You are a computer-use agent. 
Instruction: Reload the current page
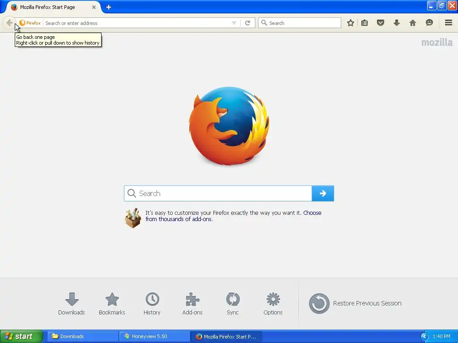point(248,23)
